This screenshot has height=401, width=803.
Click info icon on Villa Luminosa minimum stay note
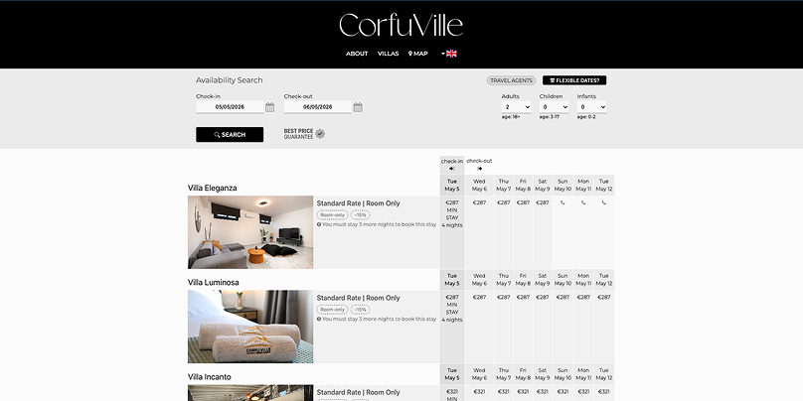pyautogui.click(x=319, y=320)
